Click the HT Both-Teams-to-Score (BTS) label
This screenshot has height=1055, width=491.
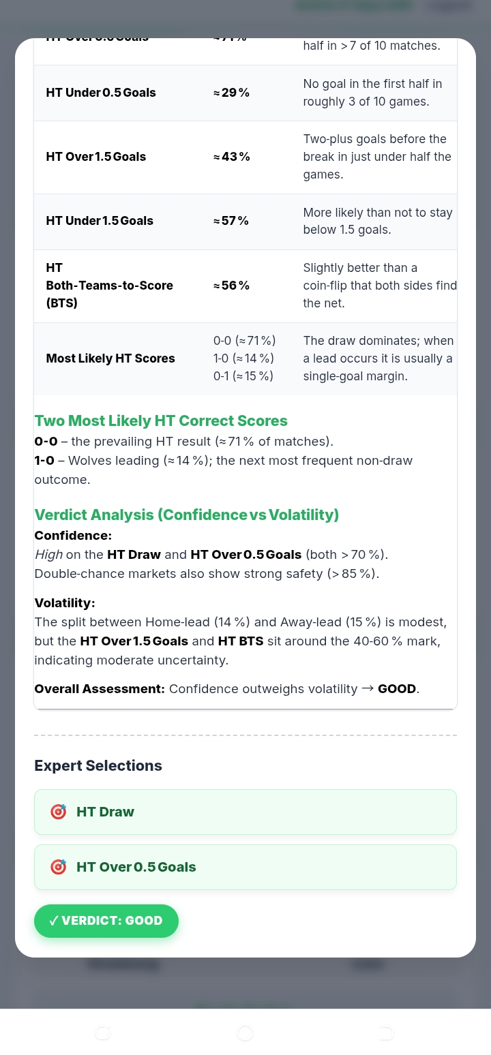109,286
